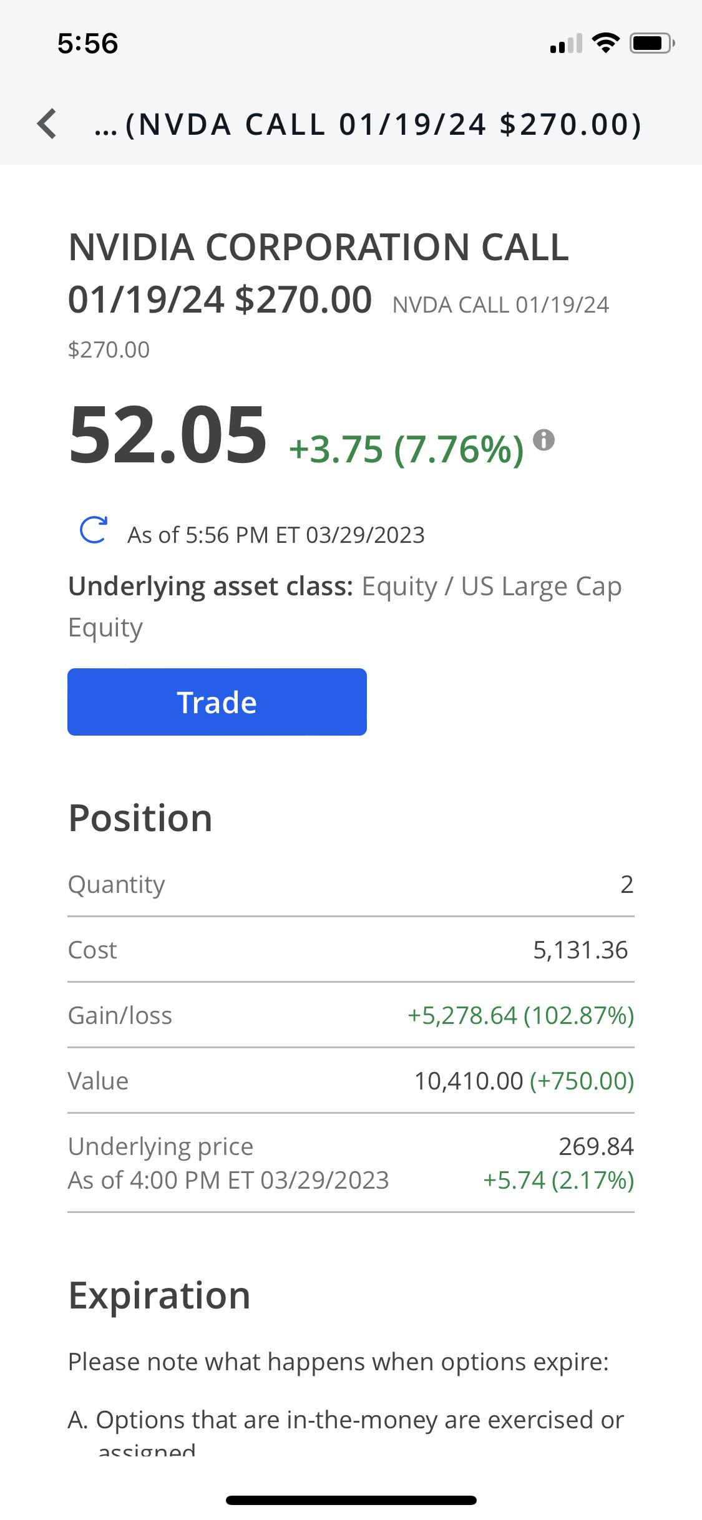Tap the Underlying price 269.84
This screenshot has height=1520, width=702.
click(596, 1146)
